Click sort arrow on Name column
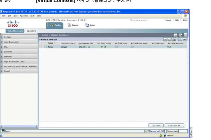This screenshot has height=140, width=211. [x=54, y=43]
